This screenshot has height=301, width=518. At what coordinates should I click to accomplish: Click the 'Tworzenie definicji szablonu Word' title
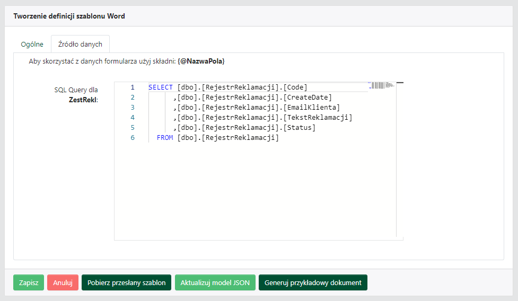pos(69,16)
